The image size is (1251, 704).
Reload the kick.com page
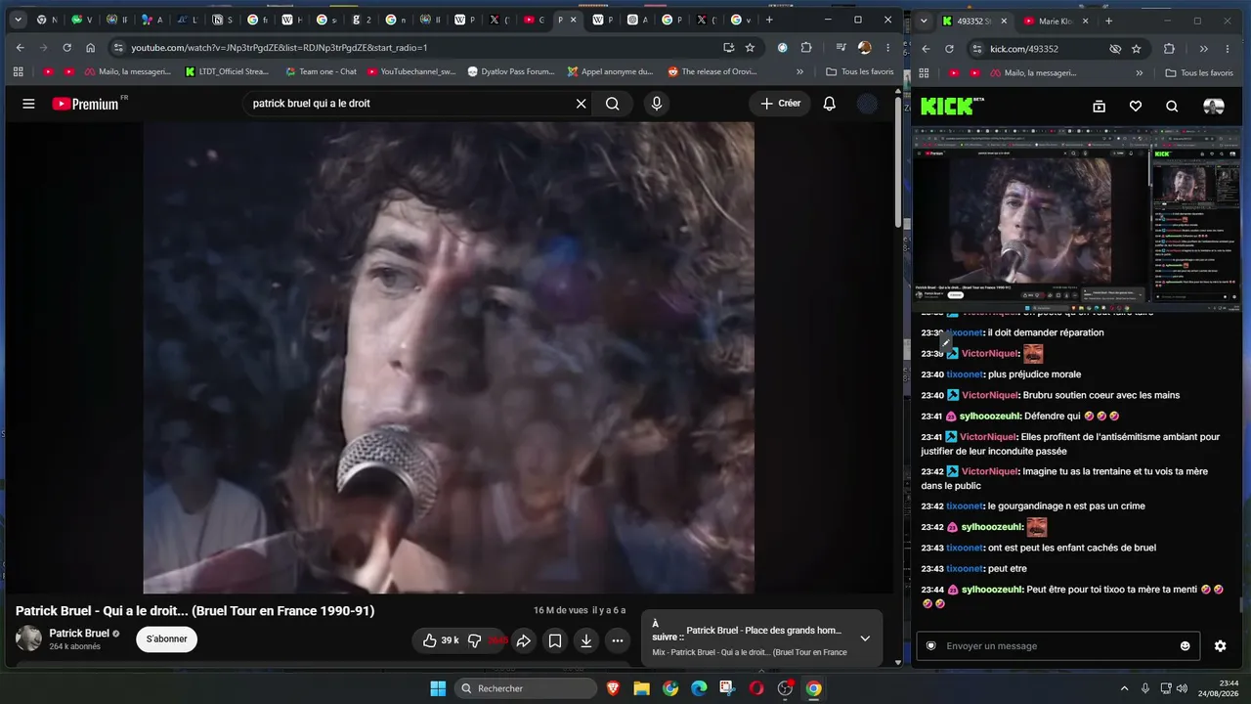[x=949, y=49]
